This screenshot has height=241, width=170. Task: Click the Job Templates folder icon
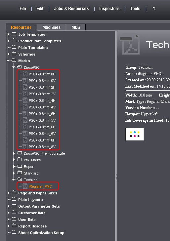click(14, 34)
